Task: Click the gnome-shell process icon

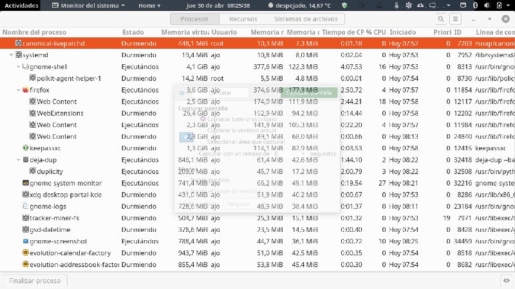Action: (x=26, y=67)
